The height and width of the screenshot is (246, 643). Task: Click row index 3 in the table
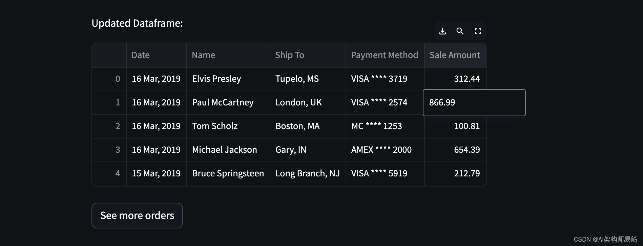tap(118, 150)
